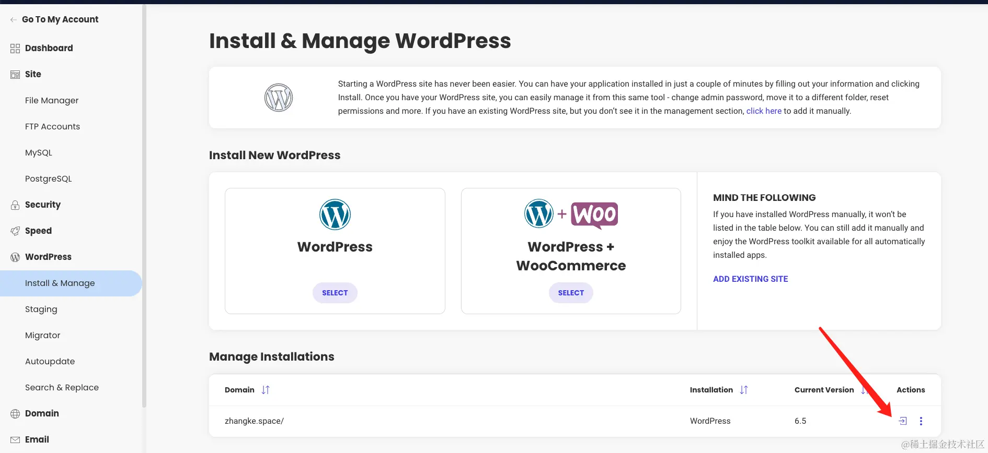The image size is (988, 453).
Task: Click the Woo logo on the WooCommerce card
Action: point(594,215)
